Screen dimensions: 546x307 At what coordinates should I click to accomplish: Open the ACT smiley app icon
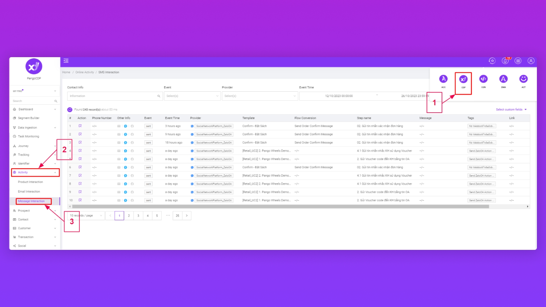pyautogui.click(x=523, y=79)
